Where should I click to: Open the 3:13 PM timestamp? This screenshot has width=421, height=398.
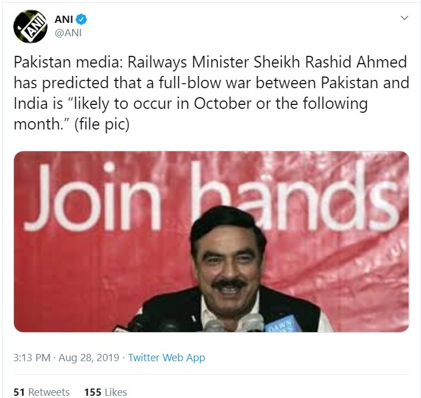pyautogui.click(x=32, y=357)
